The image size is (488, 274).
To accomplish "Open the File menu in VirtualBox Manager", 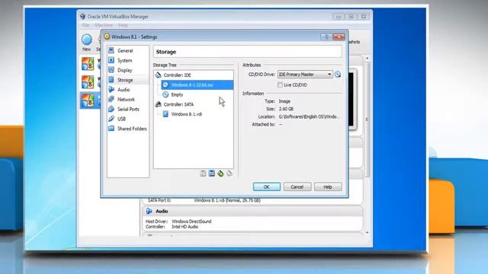I will [x=85, y=25].
